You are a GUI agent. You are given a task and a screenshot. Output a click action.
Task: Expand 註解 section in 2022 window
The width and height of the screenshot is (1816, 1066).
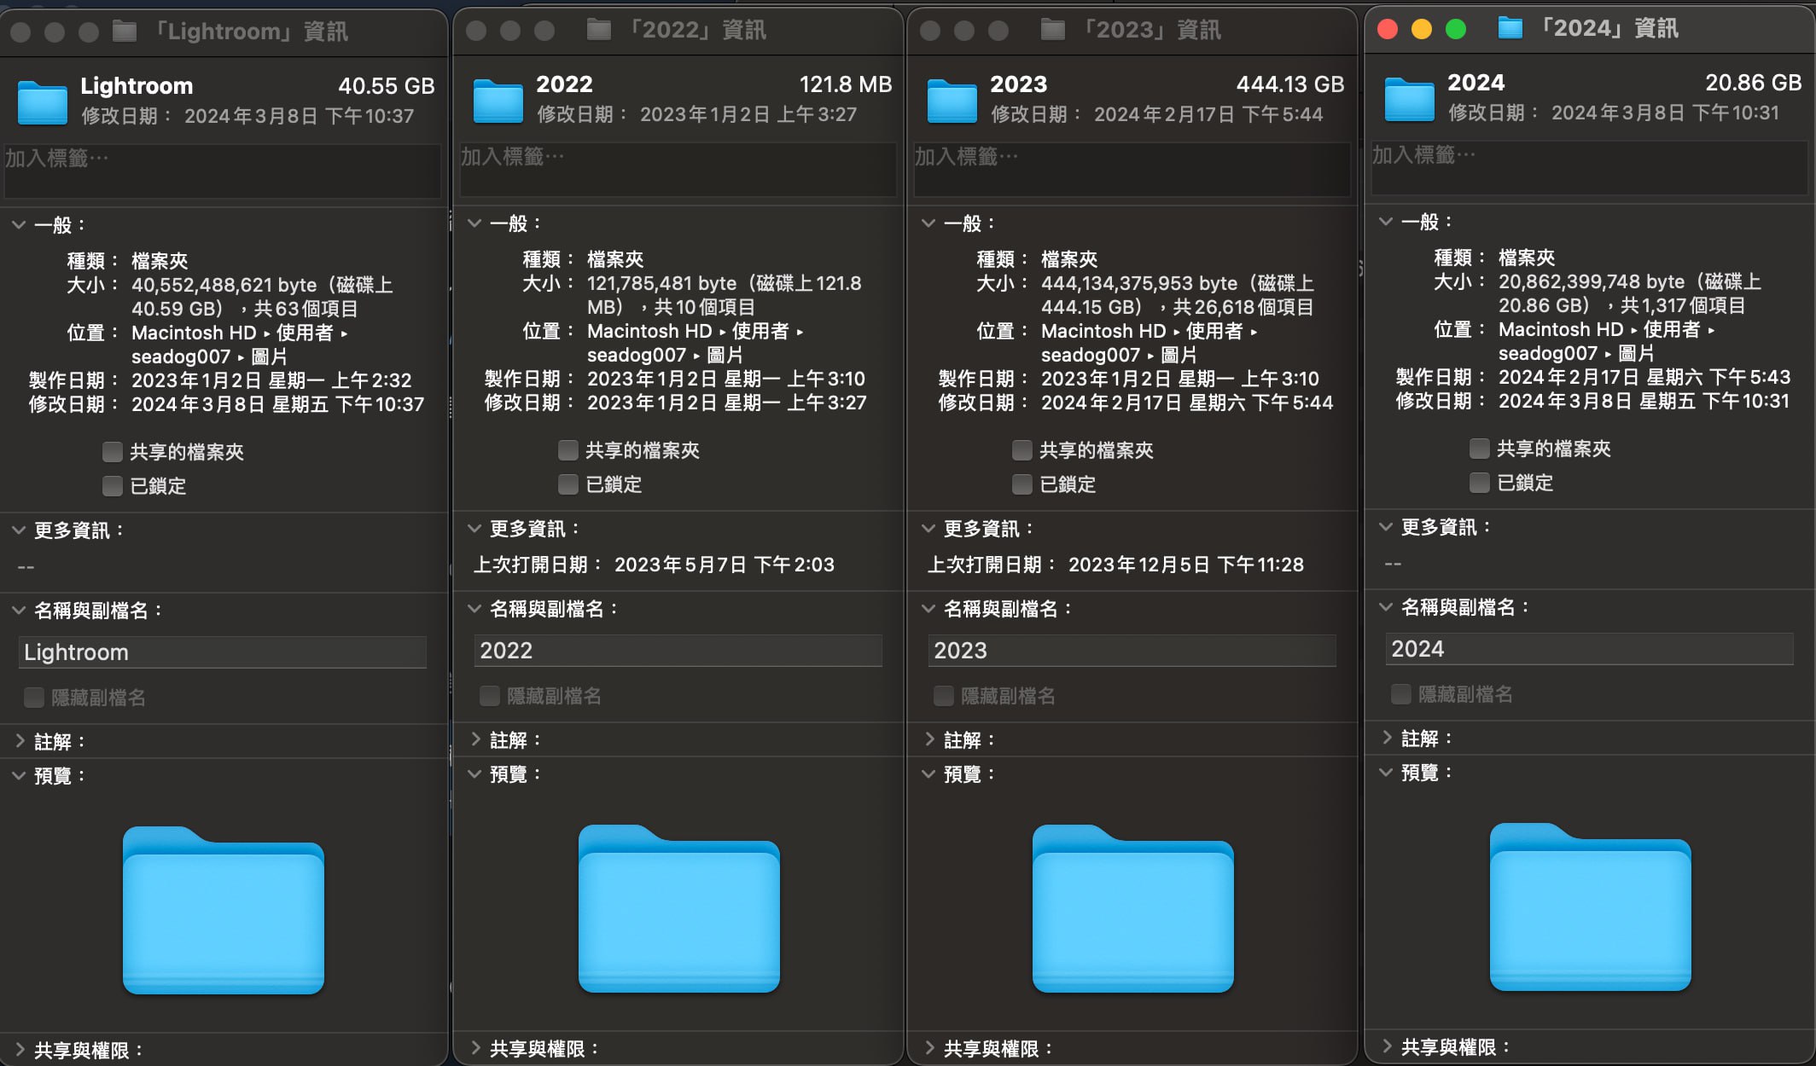coord(475,739)
